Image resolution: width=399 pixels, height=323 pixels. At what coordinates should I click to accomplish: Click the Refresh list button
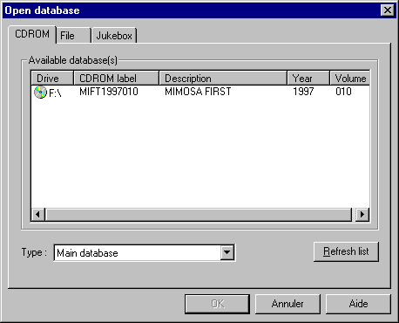tap(346, 251)
